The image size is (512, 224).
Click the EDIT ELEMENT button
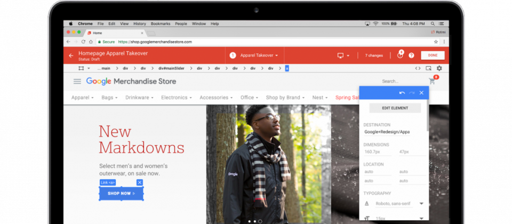pos(395,108)
